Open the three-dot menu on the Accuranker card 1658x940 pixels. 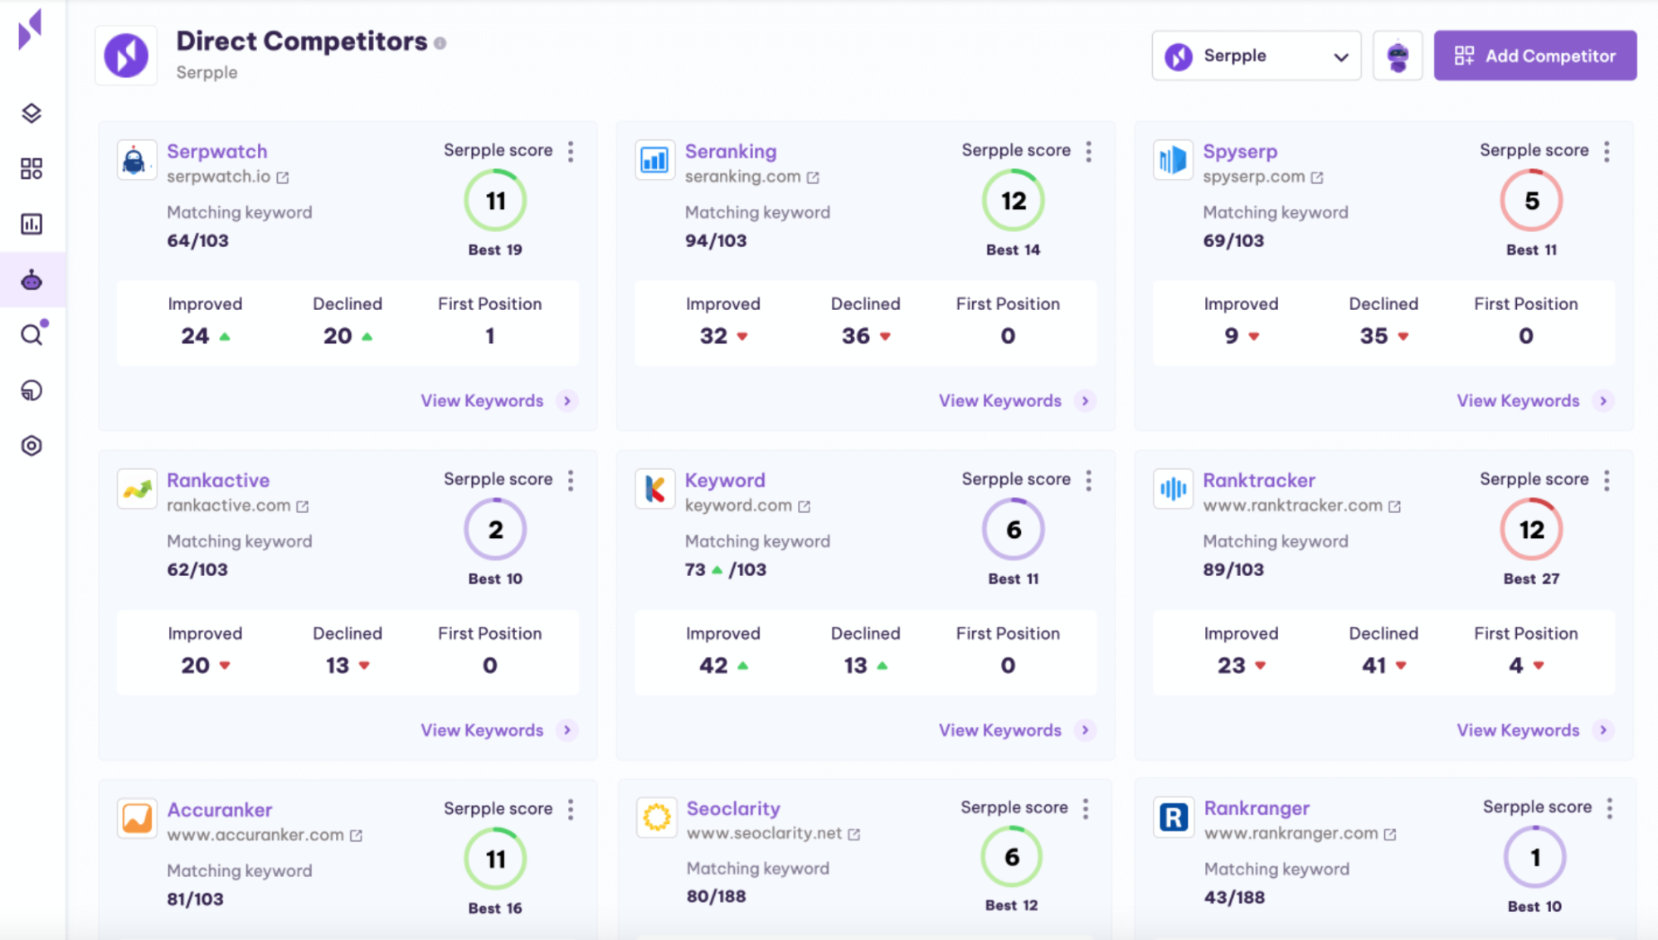point(571,809)
